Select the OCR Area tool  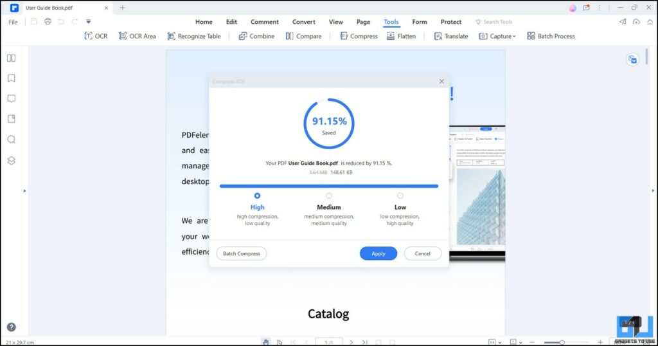138,36
